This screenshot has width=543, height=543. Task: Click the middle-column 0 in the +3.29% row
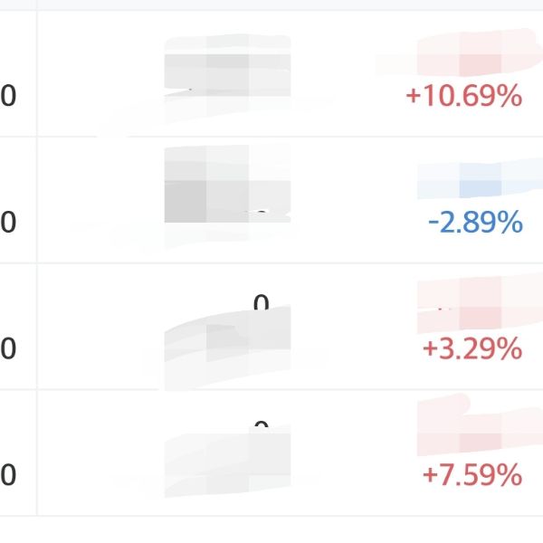pyautogui.click(x=262, y=304)
